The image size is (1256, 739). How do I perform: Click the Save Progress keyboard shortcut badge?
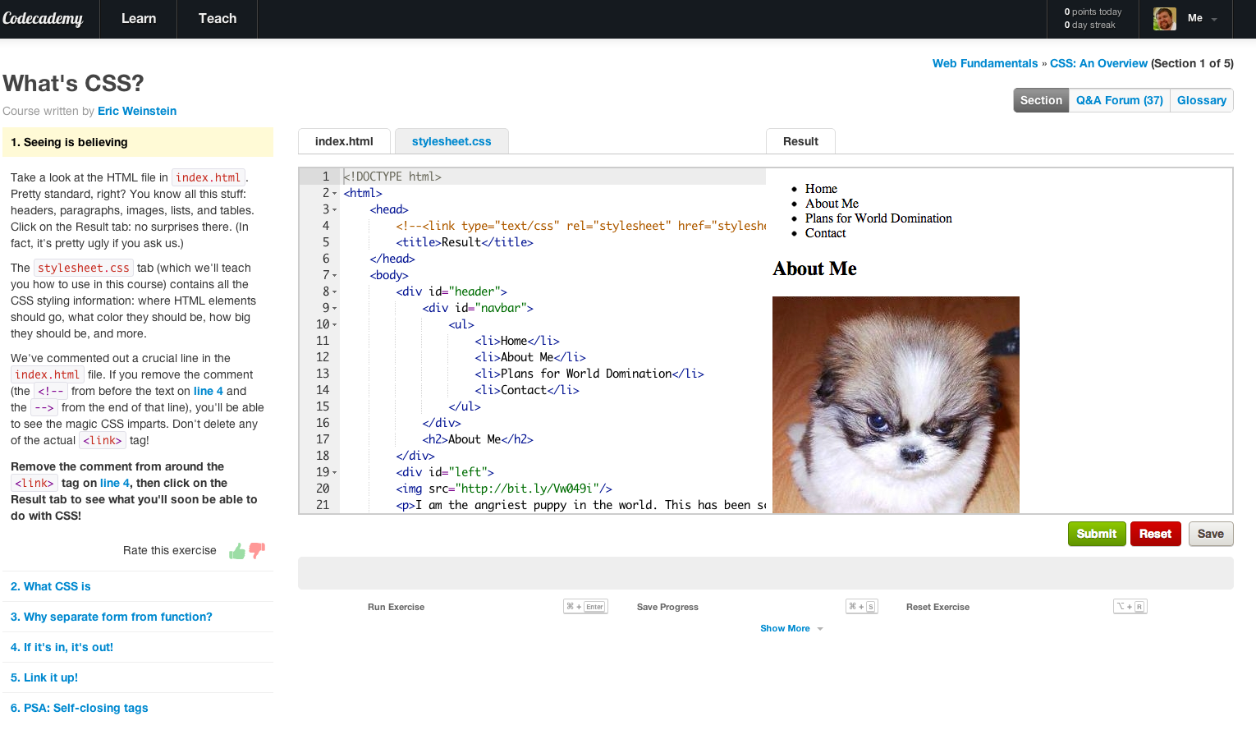(862, 607)
